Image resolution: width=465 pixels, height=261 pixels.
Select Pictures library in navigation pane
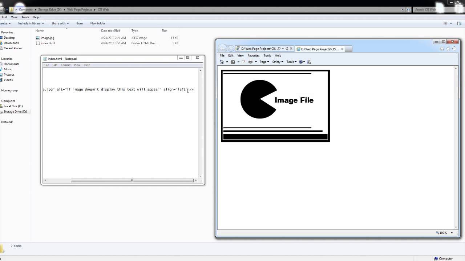(9, 74)
